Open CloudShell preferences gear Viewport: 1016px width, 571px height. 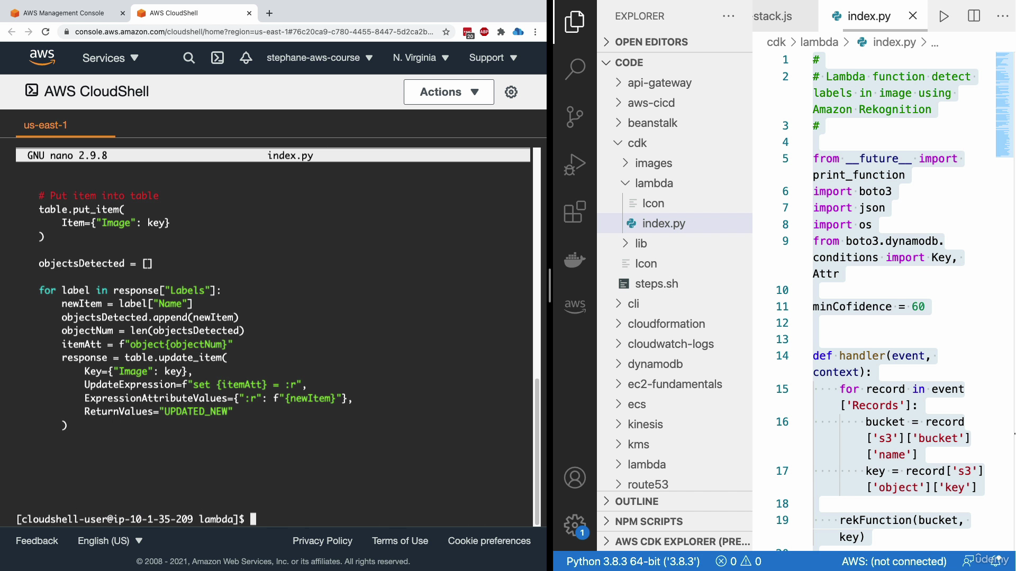click(x=511, y=92)
